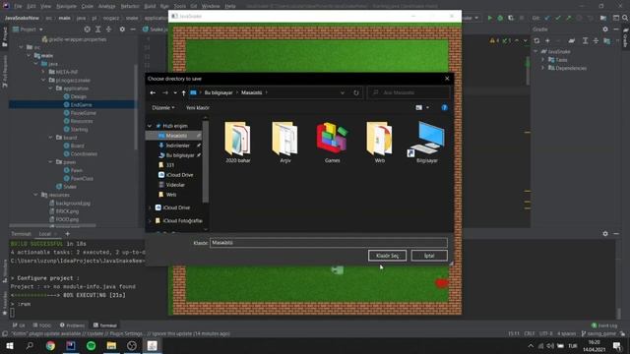The height and width of the screenshot is (354, 630).
Task: Expand Tasks node in Gradle panel
Action: 543,60
